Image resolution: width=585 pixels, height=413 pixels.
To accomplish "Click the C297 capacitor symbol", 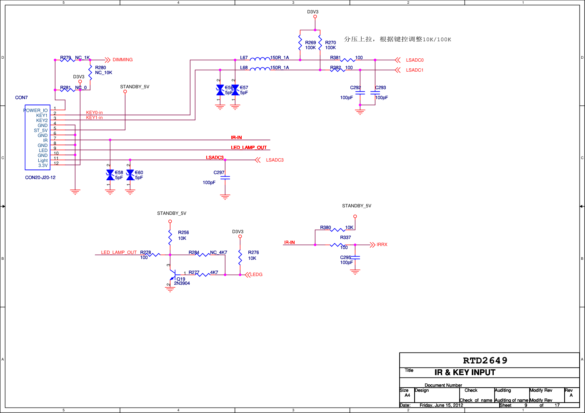I will point(225,178).
